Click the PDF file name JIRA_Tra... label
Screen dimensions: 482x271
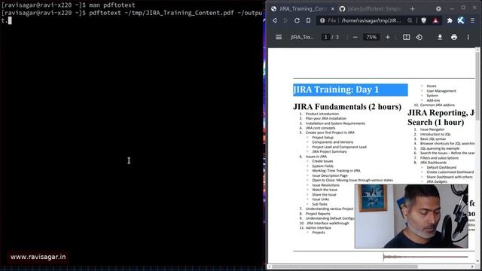(x=302, y=37)
